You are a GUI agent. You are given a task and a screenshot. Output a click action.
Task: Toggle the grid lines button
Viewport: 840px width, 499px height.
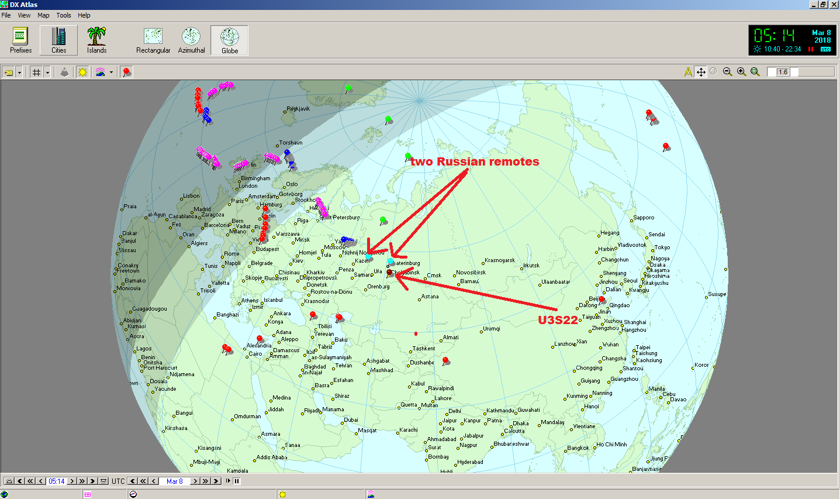pyautogui.click(x=37, y=72)
